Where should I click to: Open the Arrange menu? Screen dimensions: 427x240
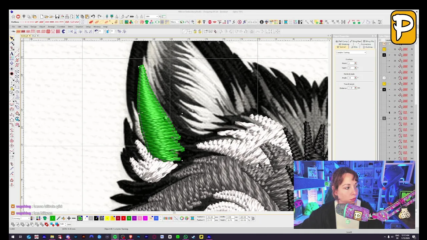coord(51,27)
